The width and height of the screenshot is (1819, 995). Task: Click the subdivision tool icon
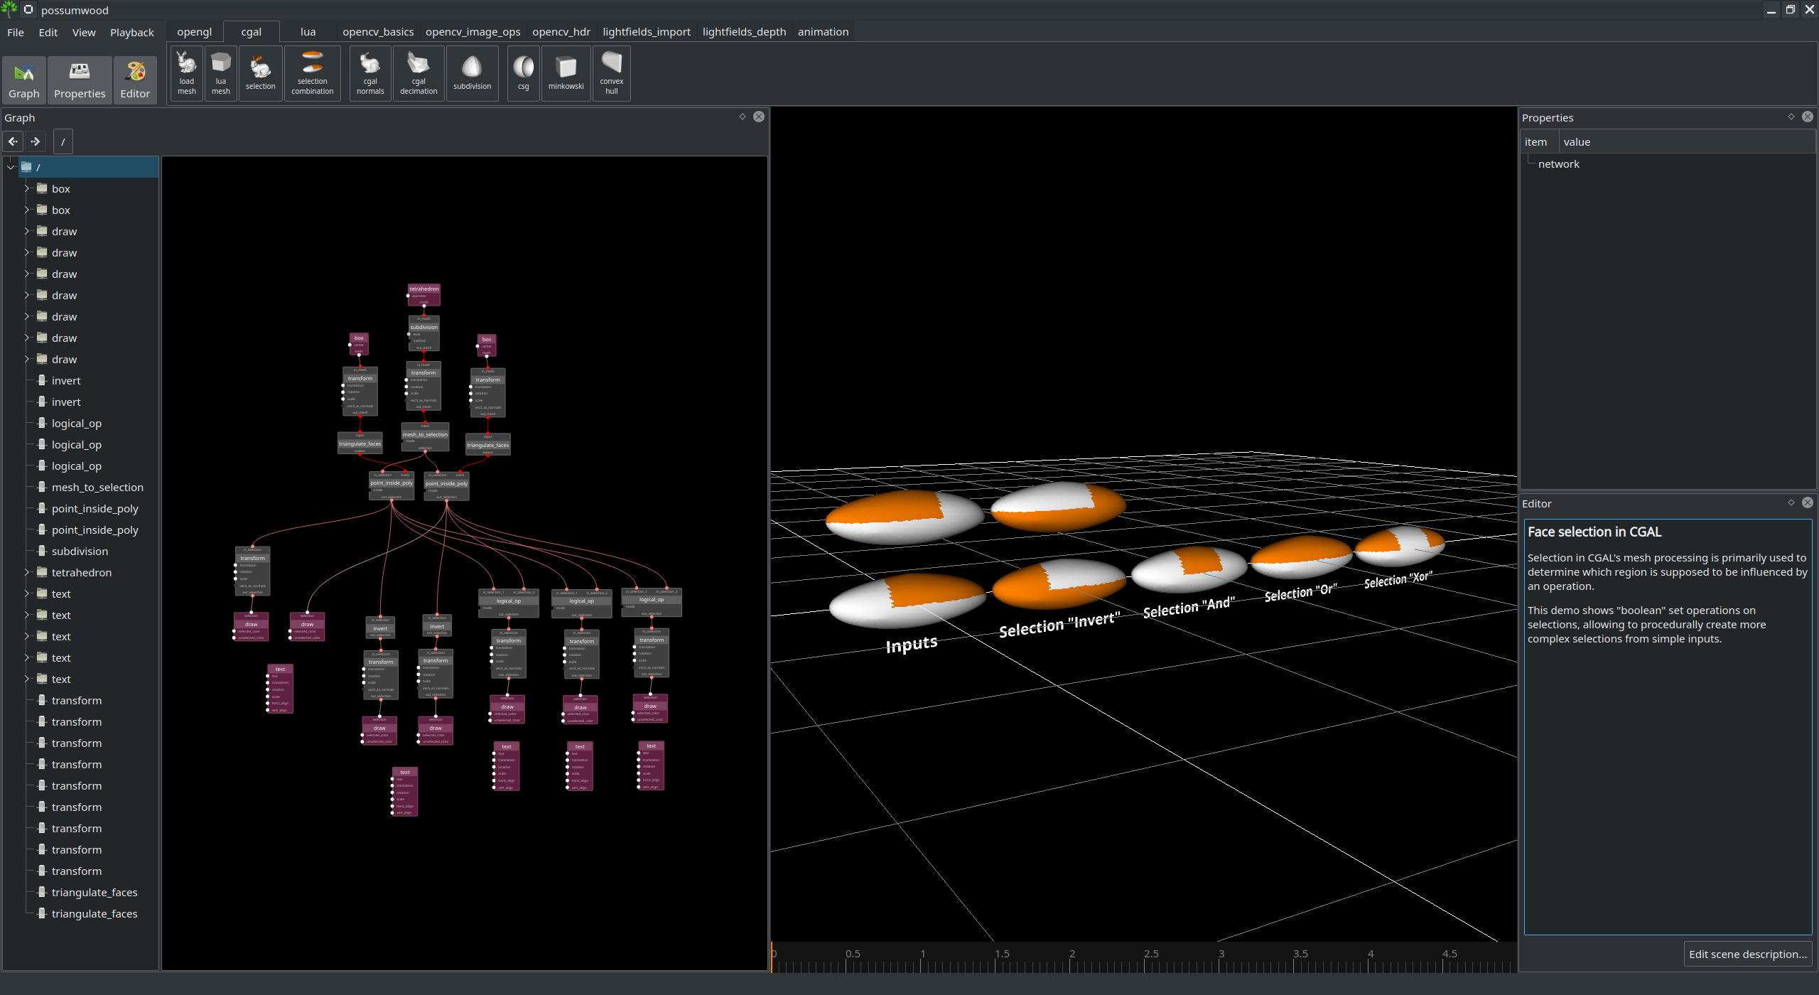472,72
